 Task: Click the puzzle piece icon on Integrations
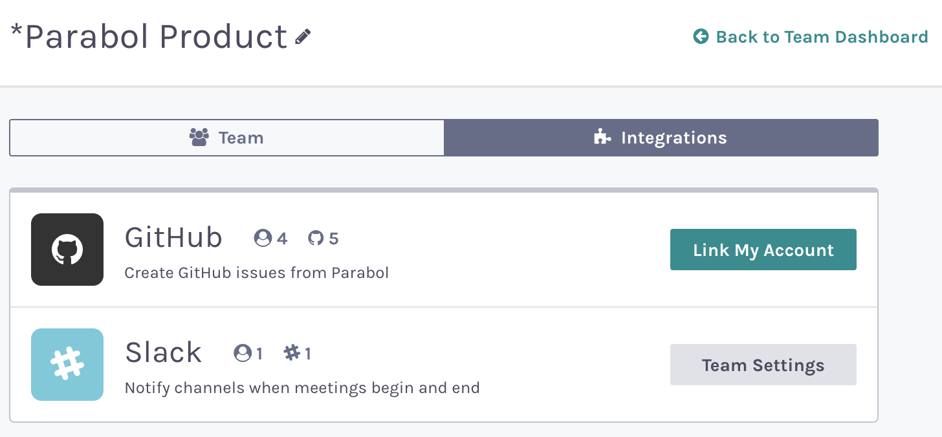602,137
